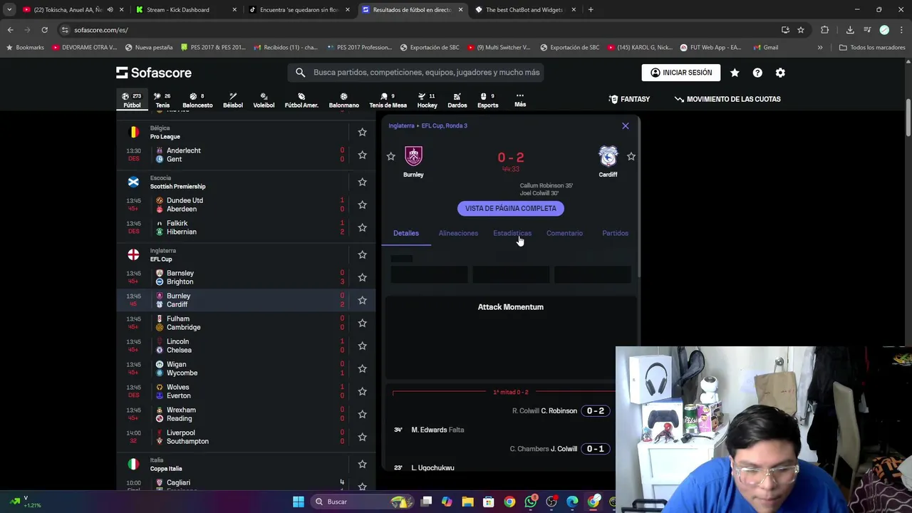Click the Cardiff crest in detail panel
This screenshot has width=912, height=513.
click(x=608, y=156)
